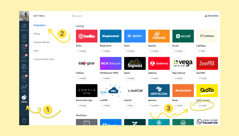
Task: Click the Sipuni logo tile
Action: click(x=135, y=64)
